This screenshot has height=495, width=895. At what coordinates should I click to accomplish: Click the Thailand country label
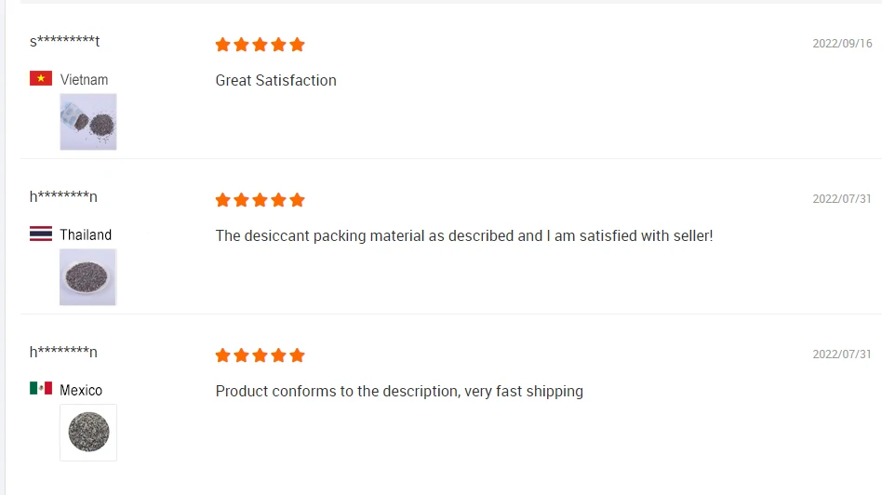[86, 235]
